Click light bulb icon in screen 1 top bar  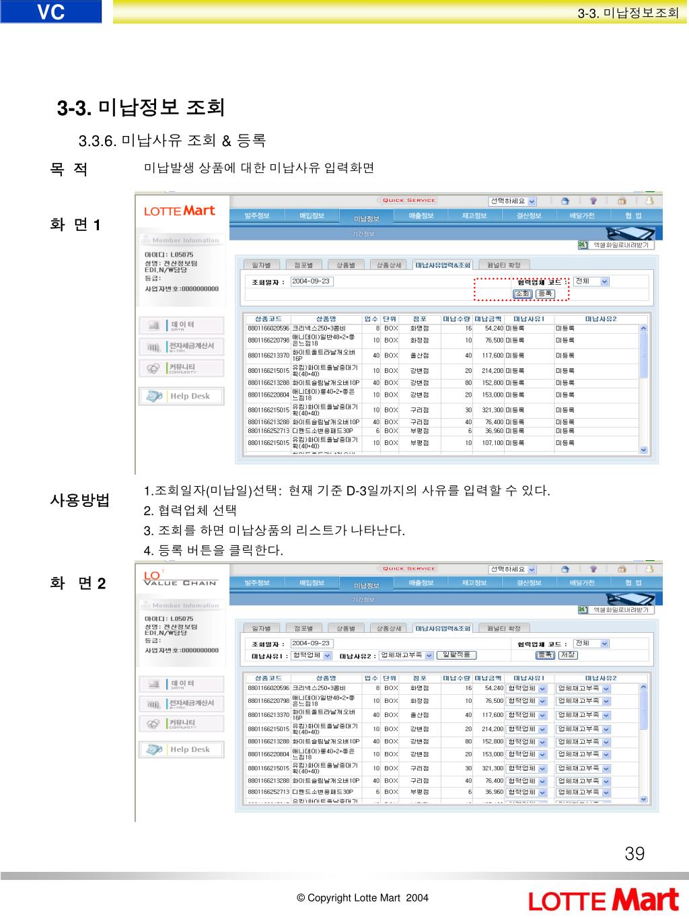click(x=594, y=201)
